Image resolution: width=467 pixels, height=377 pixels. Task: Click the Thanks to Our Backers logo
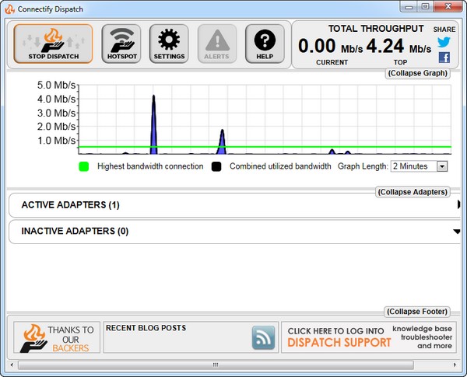[x=54, y=338]
